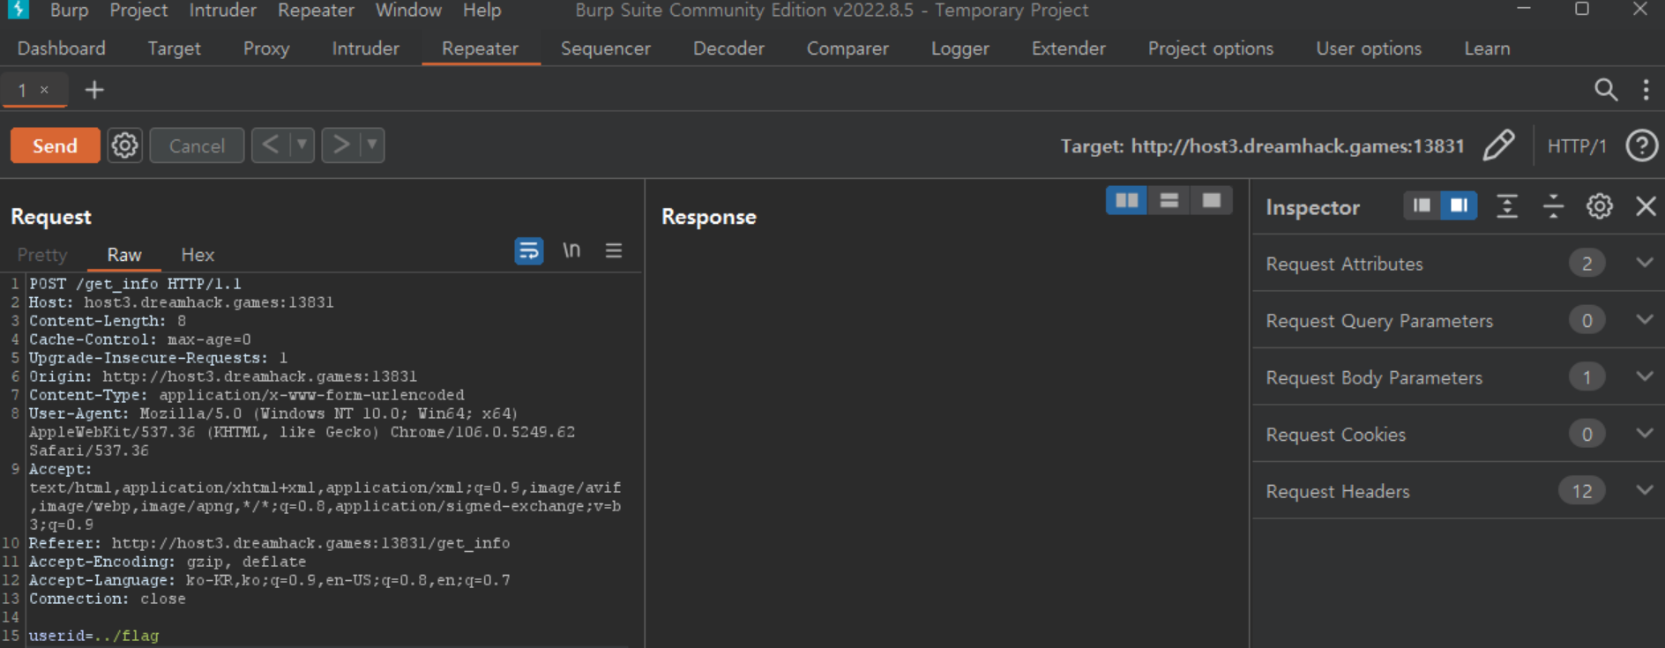Image resolution: width=1665 pixels, height=648 pixels.
Task: Switch to the Proxy tab
Action: [266, 48]
